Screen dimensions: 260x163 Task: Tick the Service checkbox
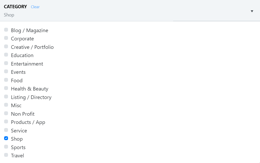(x=6, y=130)
